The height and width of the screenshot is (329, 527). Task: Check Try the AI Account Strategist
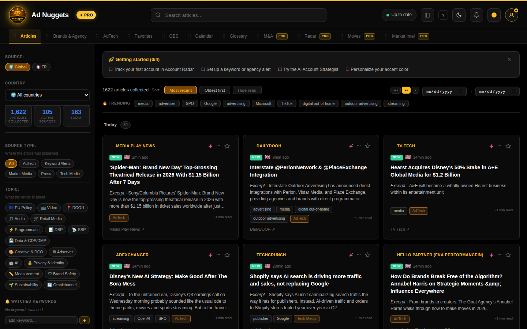click(x=308, y=69)
